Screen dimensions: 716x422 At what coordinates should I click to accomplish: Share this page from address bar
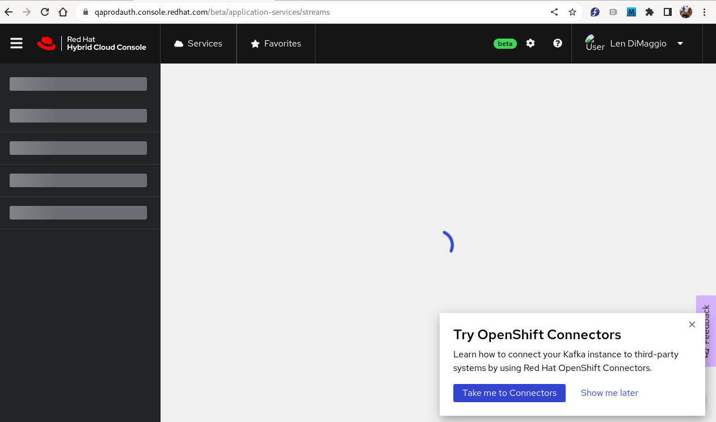coord(554,12)
